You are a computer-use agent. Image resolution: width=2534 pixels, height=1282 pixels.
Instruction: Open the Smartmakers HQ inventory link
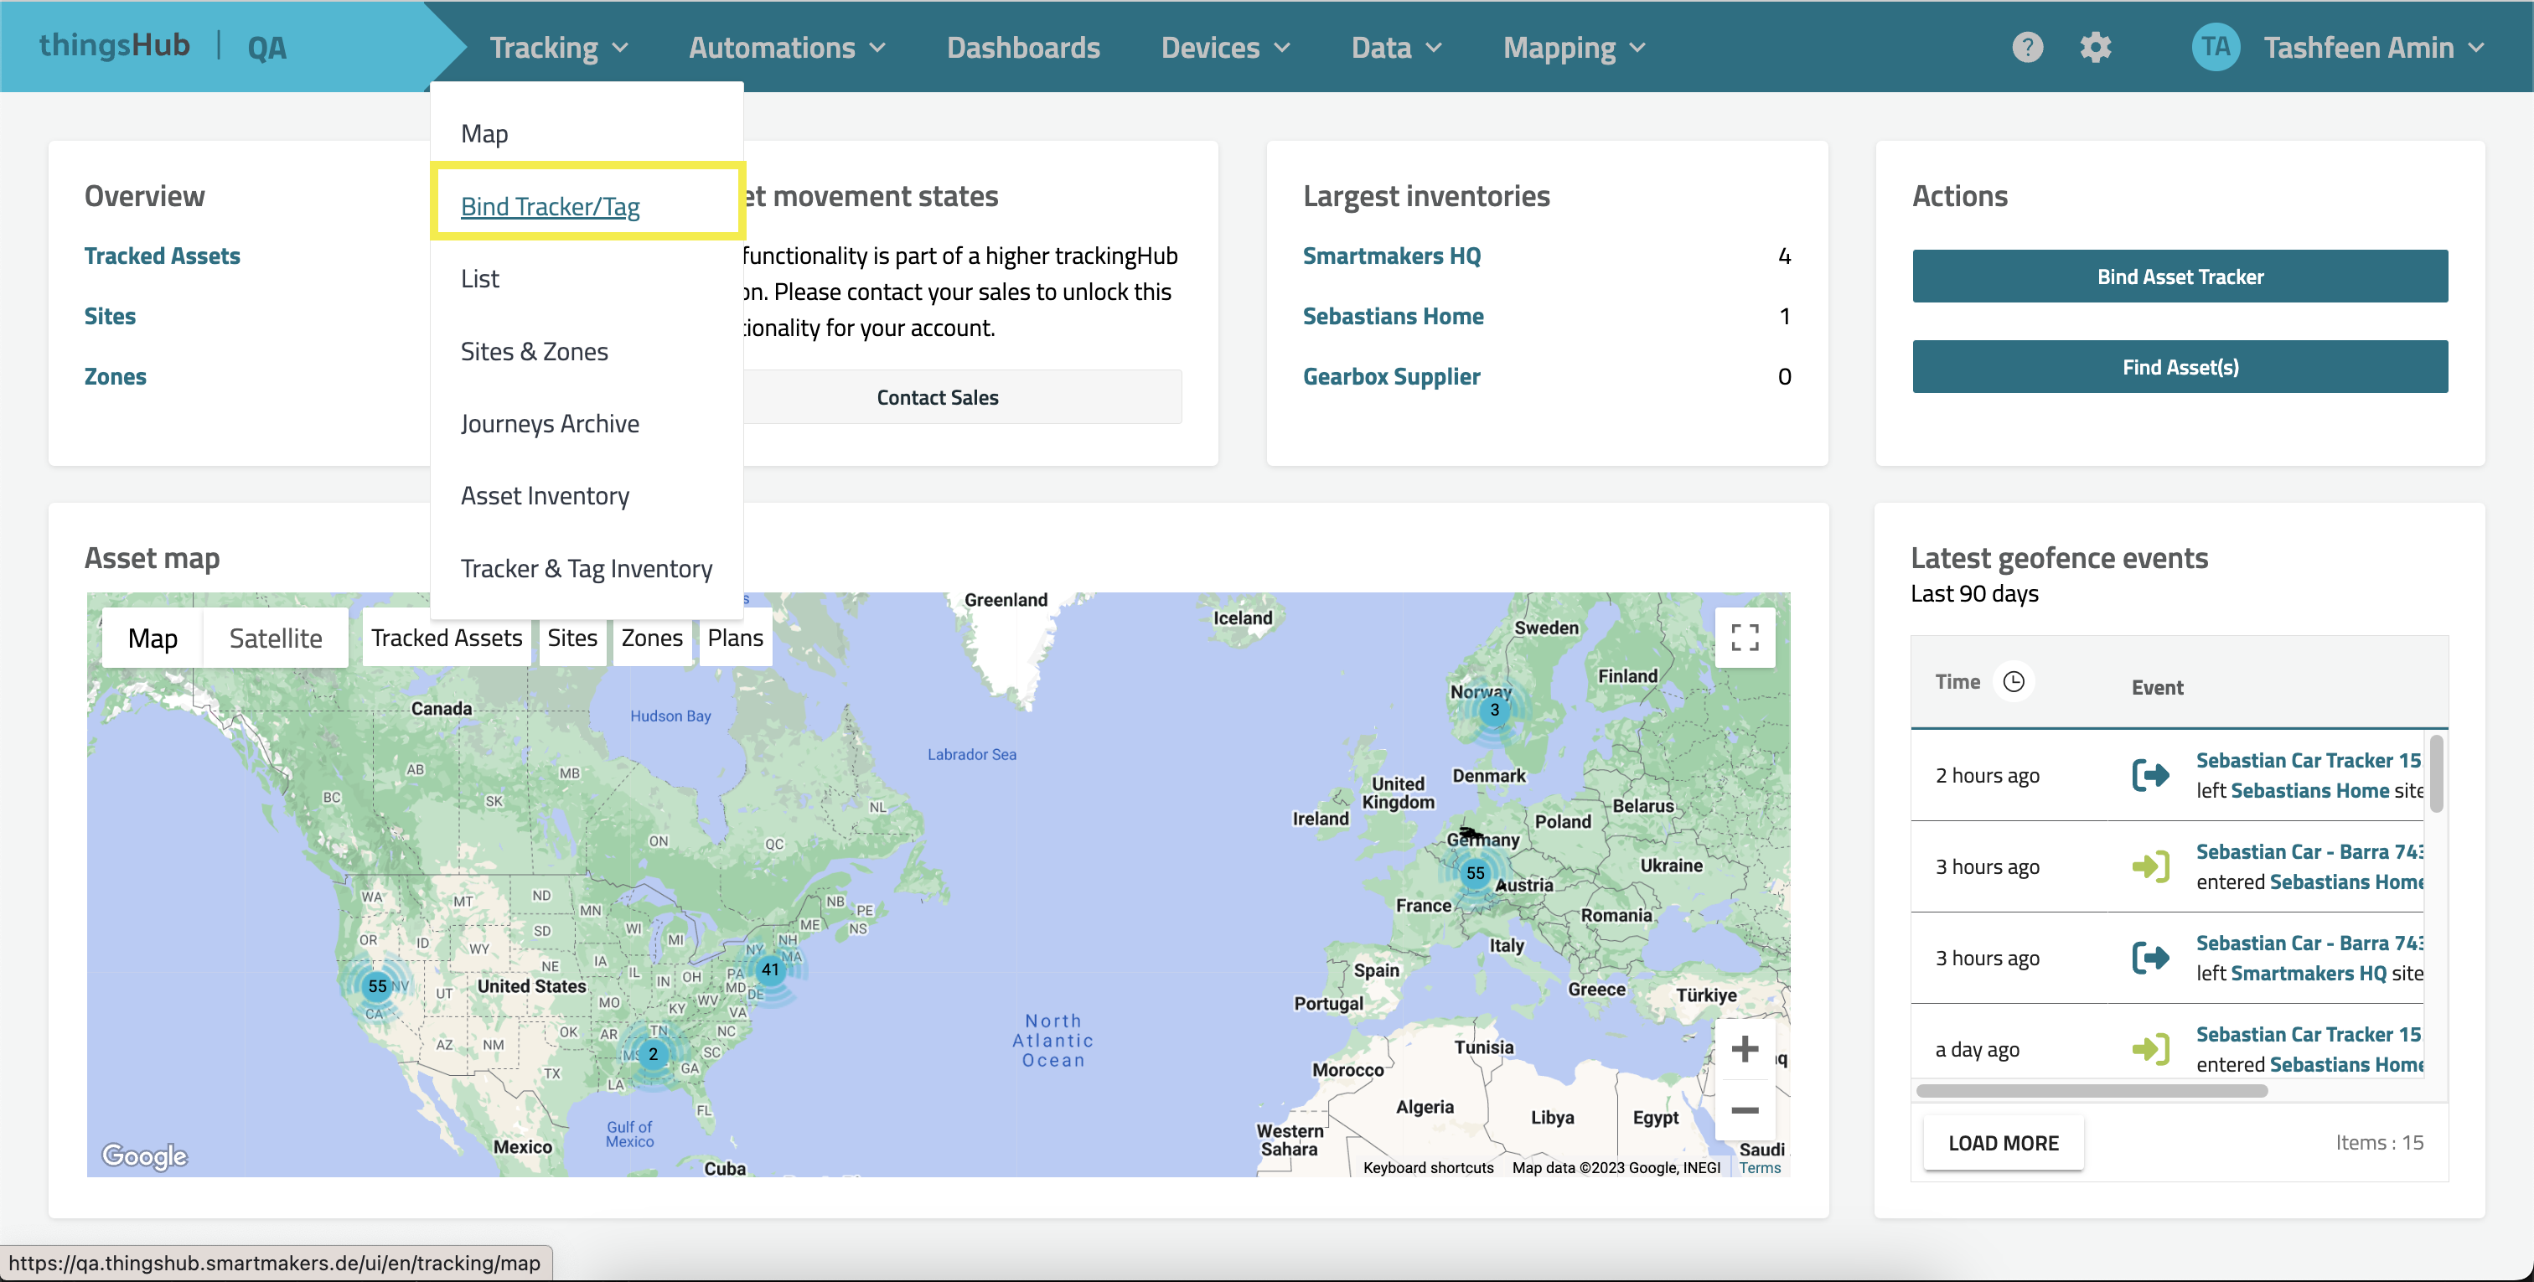1391,256
